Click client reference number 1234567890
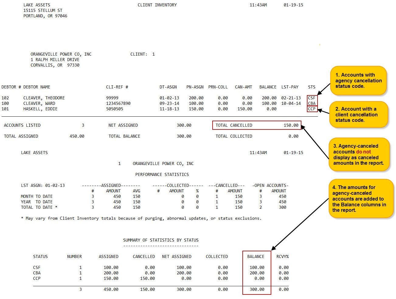 click(x=118, y=103)
